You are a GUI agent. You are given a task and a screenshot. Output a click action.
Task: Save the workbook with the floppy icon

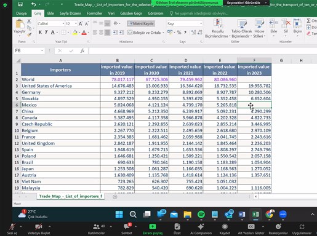pyautogui.click(x=20, y=4)
